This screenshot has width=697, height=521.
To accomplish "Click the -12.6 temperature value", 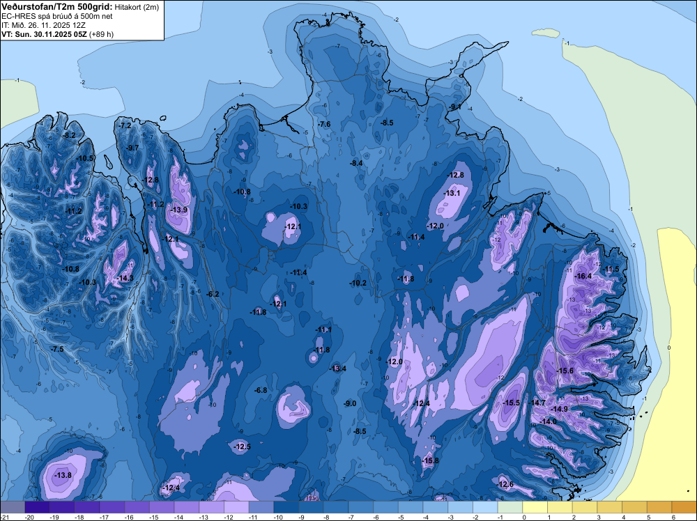I will click(505, 484).
